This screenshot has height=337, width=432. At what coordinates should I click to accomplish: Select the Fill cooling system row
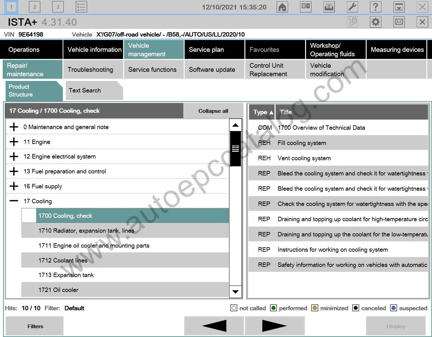pos(338,143)
